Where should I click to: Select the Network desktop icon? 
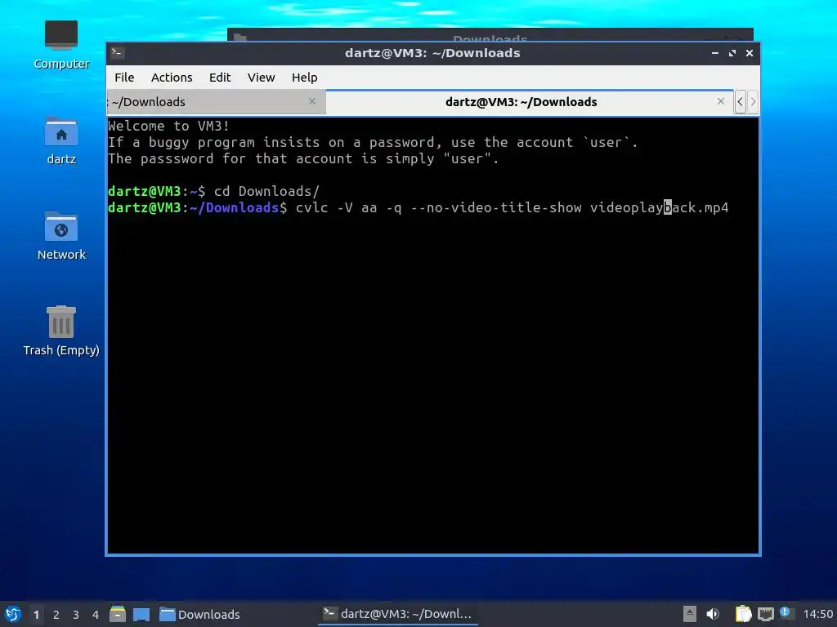[60, 236]
